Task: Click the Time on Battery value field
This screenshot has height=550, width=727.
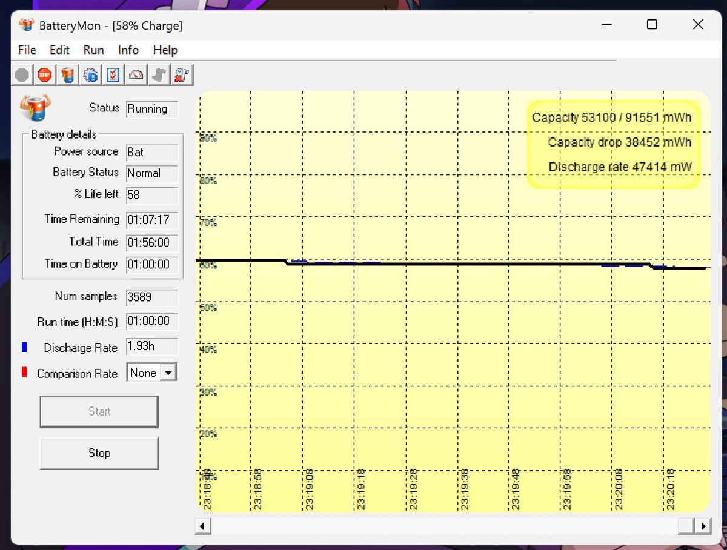Action: [x=152, y=264]
